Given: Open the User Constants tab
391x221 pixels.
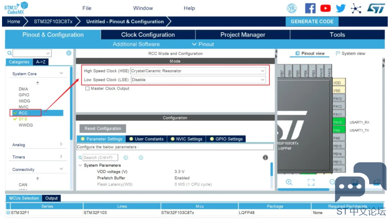Looking at the screenshot, I should click(x=146, y=139).
